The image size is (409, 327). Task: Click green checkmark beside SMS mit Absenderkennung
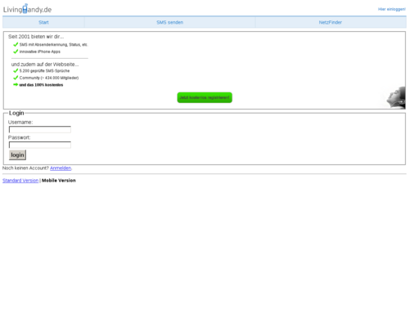[x=16, y=44]
